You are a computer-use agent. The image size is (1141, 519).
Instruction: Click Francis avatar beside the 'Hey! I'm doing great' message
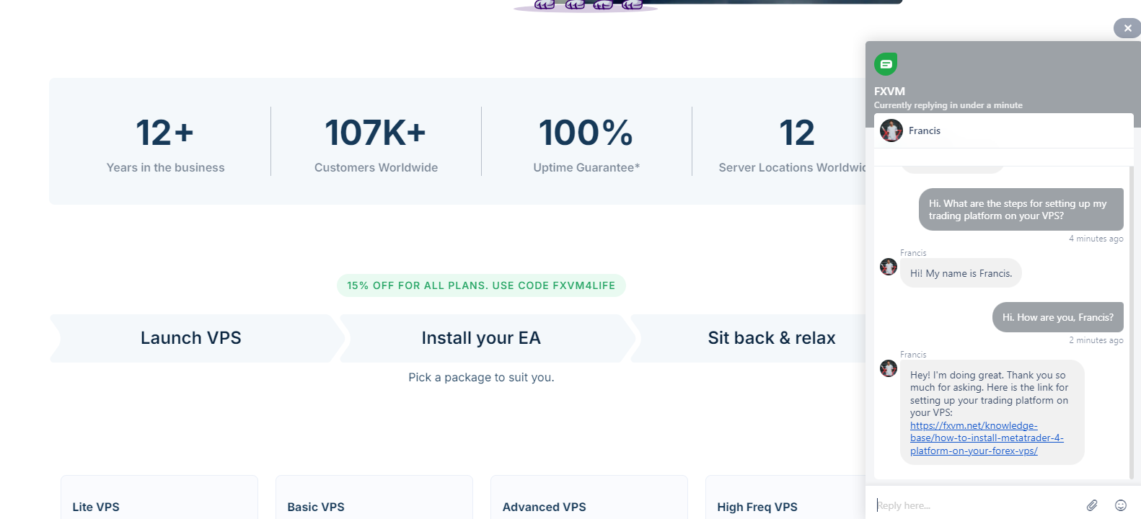point(889,368)
